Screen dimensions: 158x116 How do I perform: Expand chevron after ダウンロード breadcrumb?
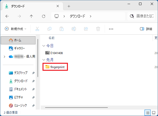tap(90, 16)
